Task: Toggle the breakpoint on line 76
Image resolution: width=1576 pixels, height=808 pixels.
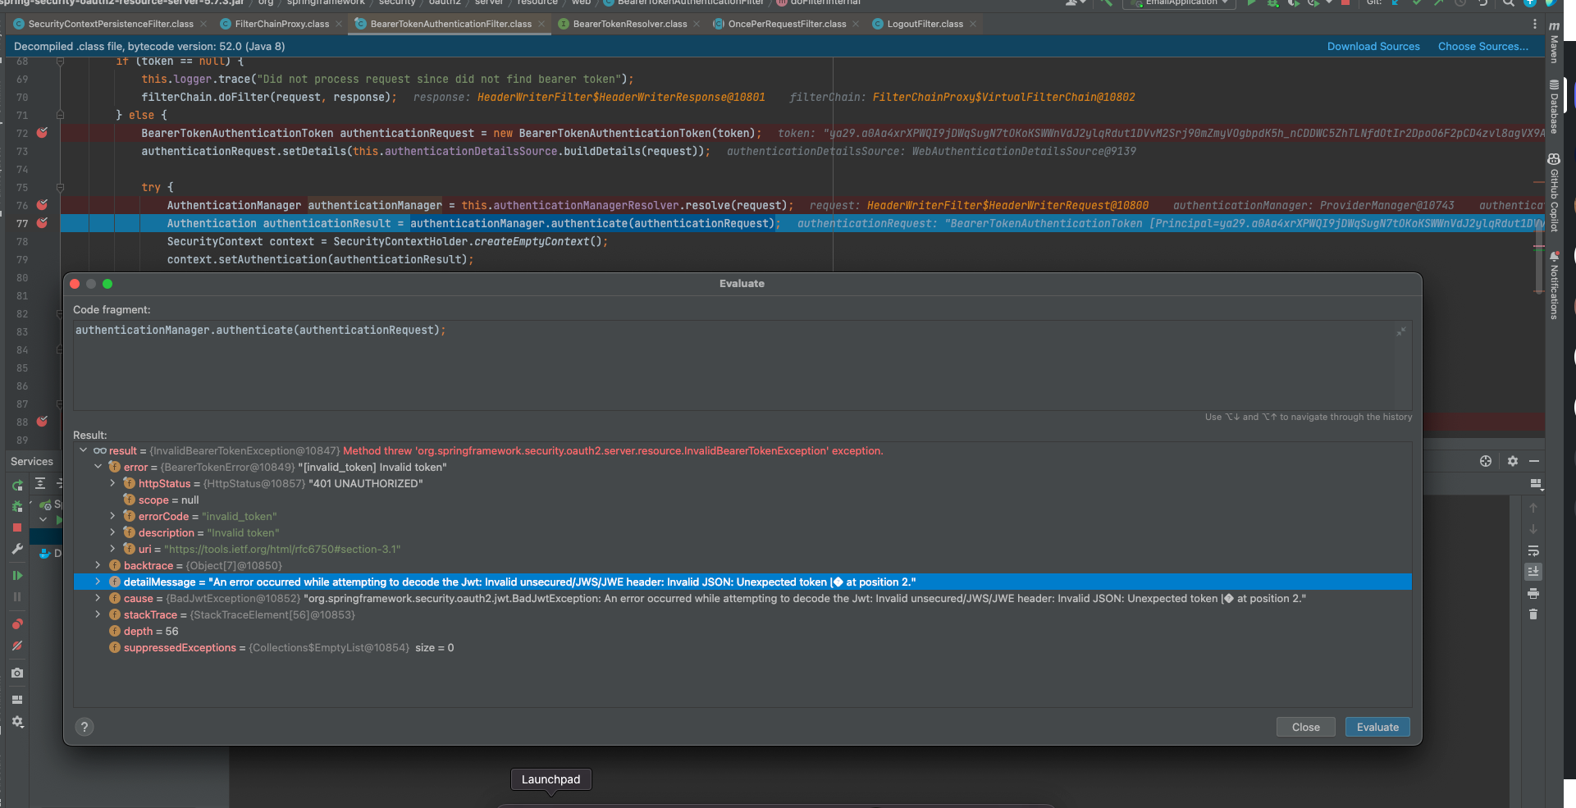Action: point(42,205)
